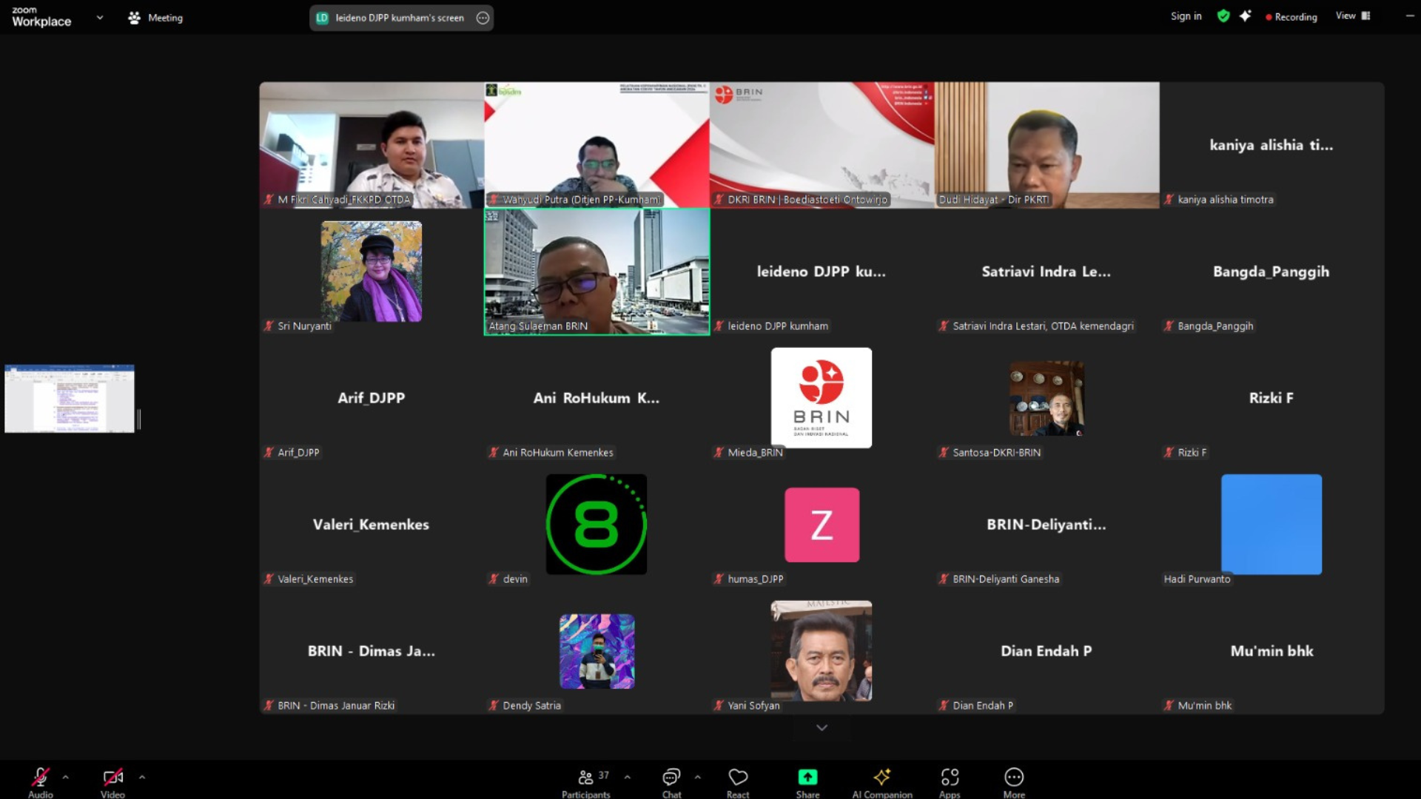Screen dimensions: 1421x799
Task: Select Wahyudi Putra video tile
Action: pos(597,145)
